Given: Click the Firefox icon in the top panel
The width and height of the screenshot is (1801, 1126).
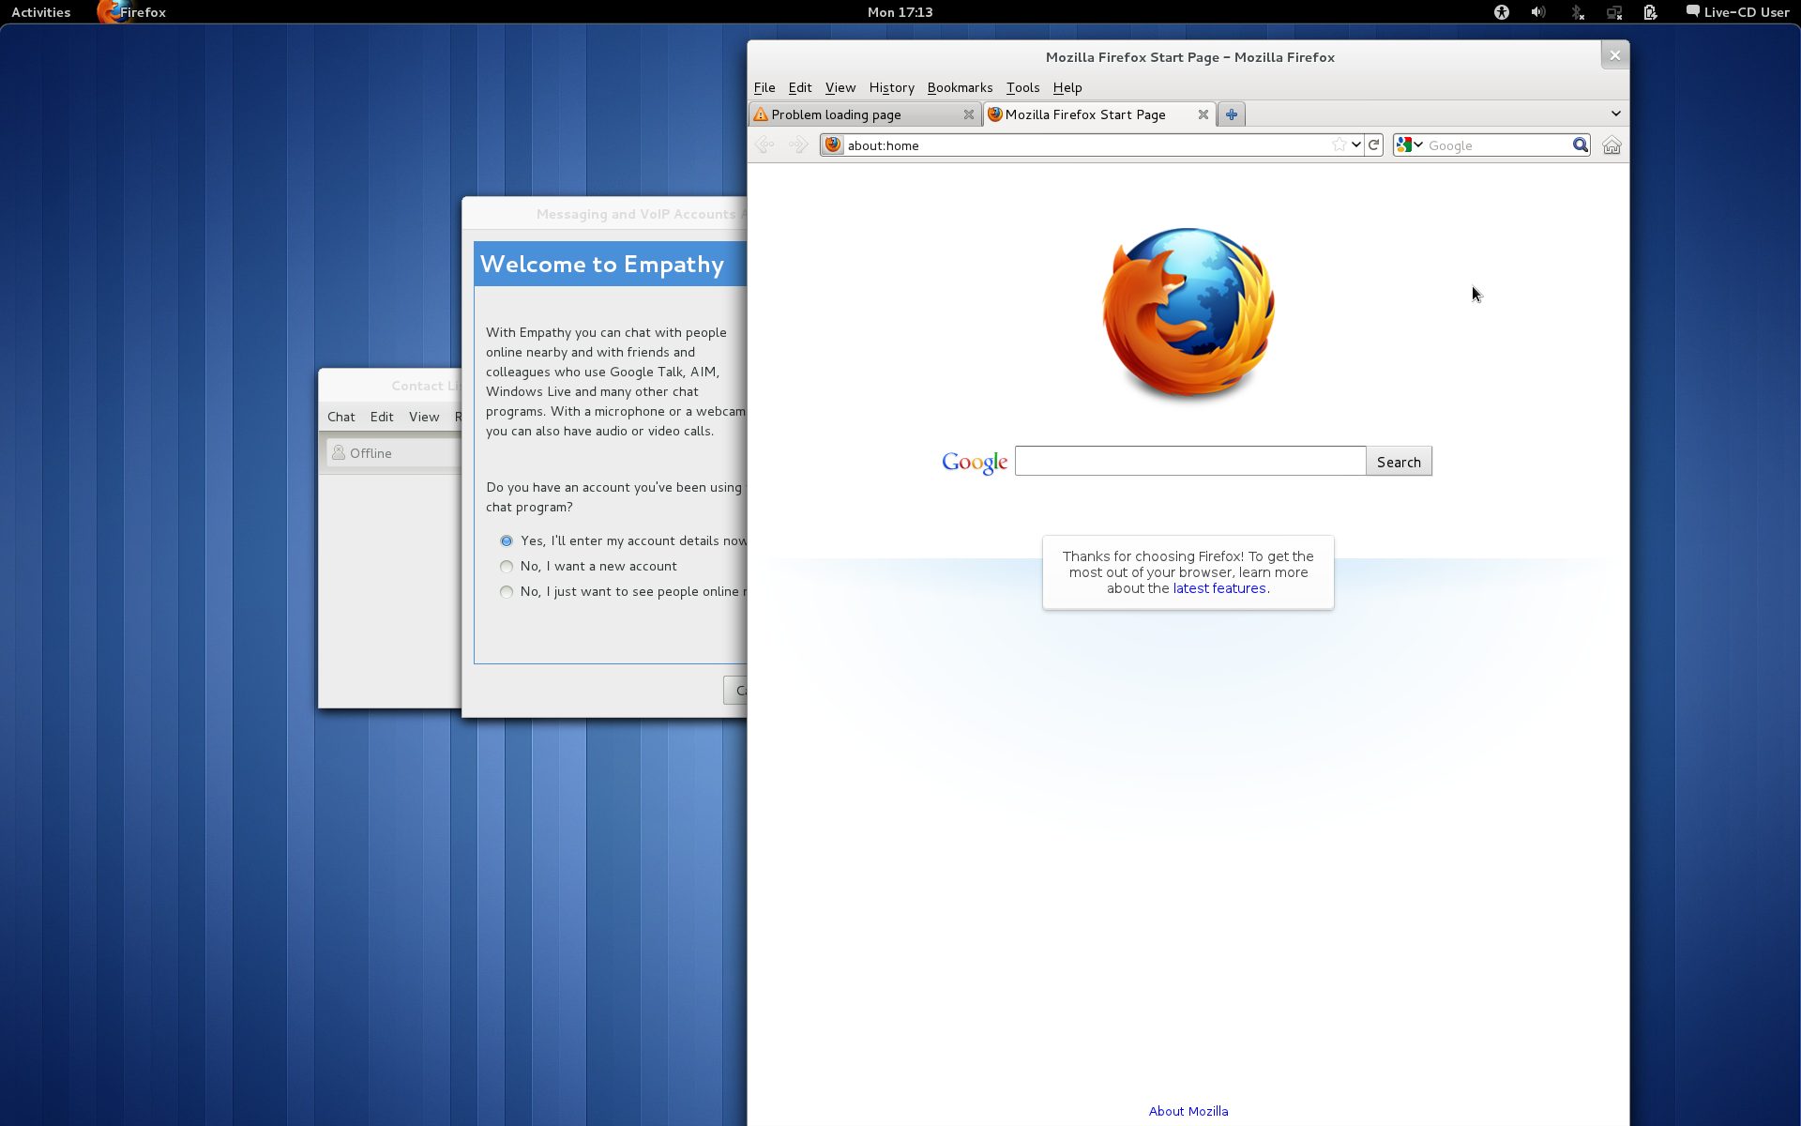Looking at the screenshot, I should [x=109, y=12].
